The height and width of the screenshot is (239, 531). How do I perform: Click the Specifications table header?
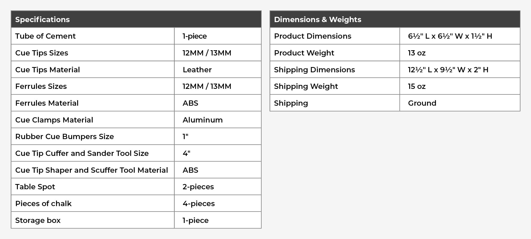[42, 20]
